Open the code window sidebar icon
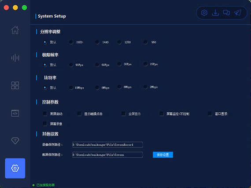This screenshot has height=188, width=251. [15, 113]
